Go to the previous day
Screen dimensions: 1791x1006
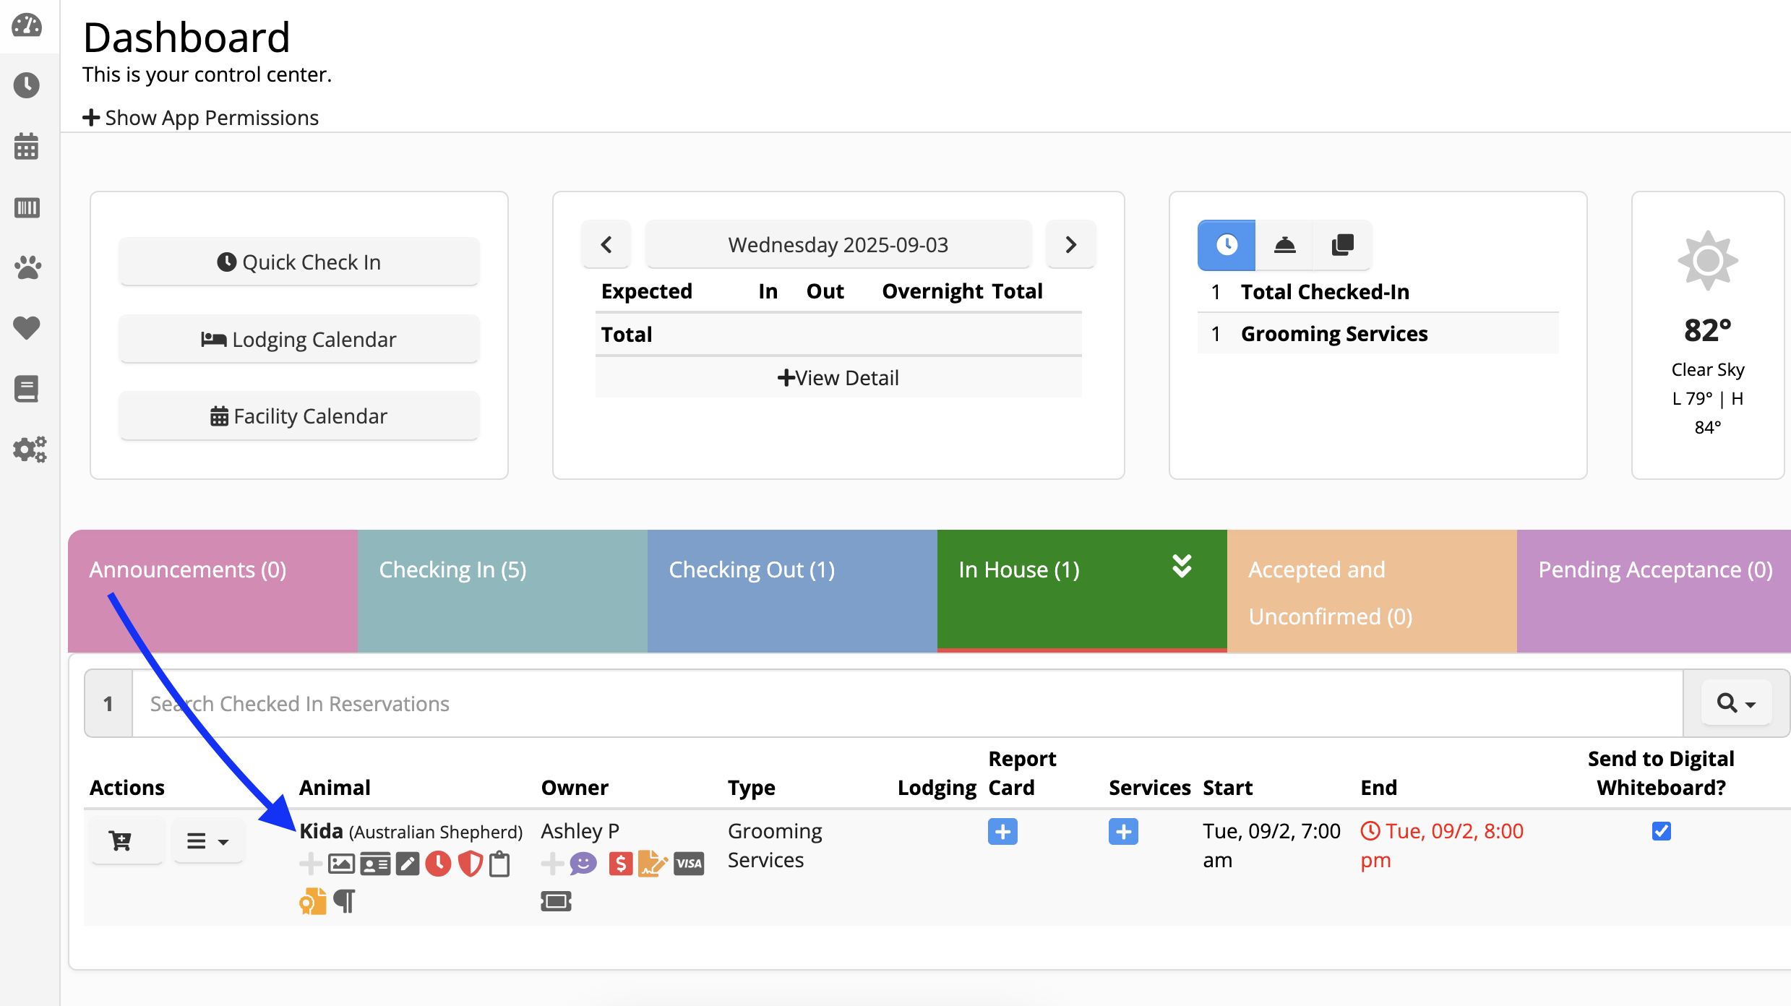[x=606, y=244]
